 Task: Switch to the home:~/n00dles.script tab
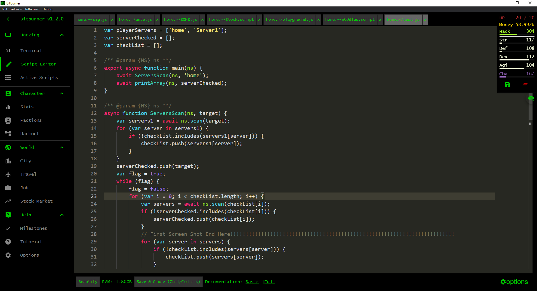click(350, 20)
